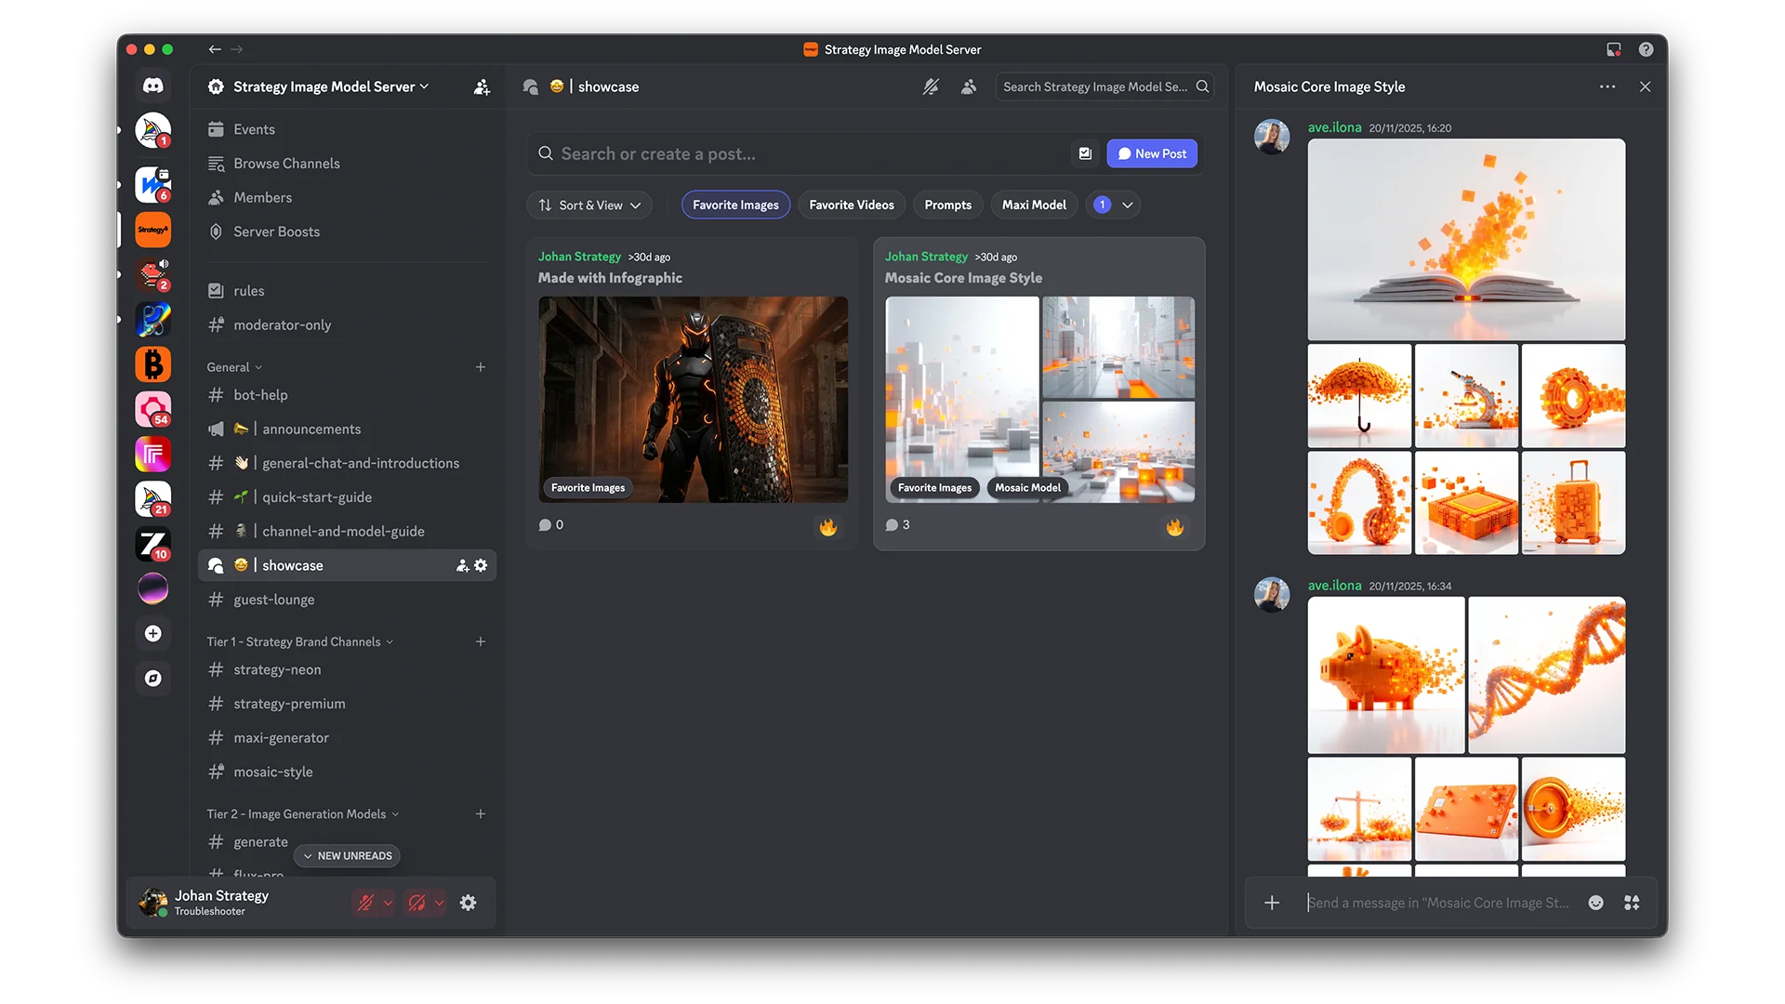Click the Add a Server plus icon
This screenshot has width=1785, height=1004.
[153, 633]
